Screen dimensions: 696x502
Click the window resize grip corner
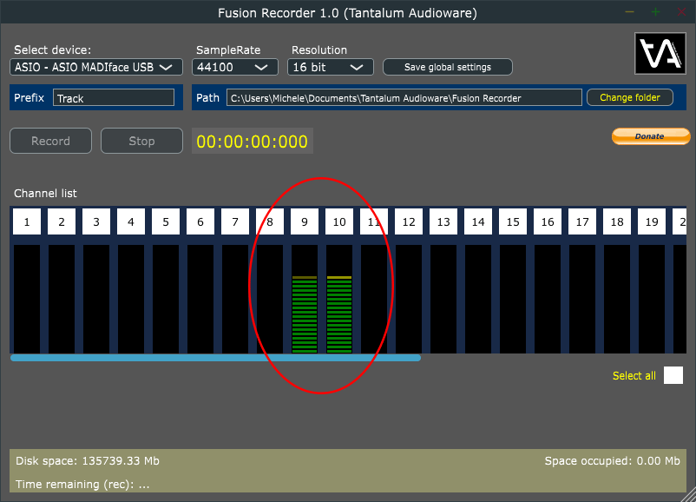tap(690, 496)
